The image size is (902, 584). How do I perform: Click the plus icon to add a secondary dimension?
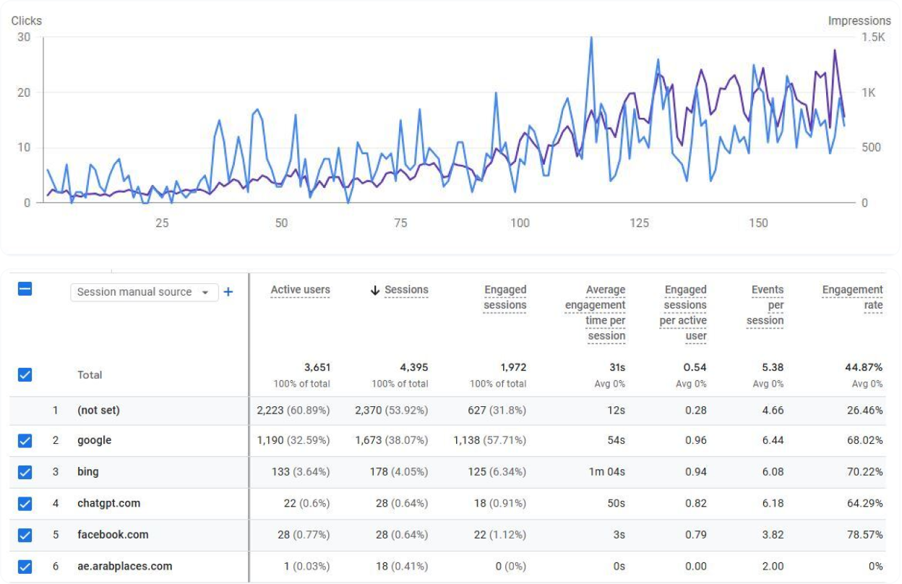pyautogui.click(x=229, y=292)
